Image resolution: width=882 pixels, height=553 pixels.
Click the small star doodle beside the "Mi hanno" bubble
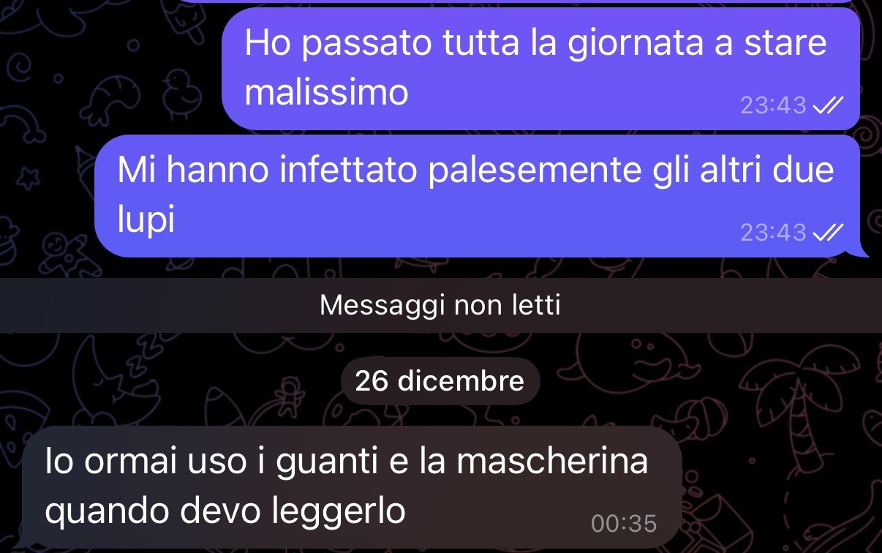28,176
